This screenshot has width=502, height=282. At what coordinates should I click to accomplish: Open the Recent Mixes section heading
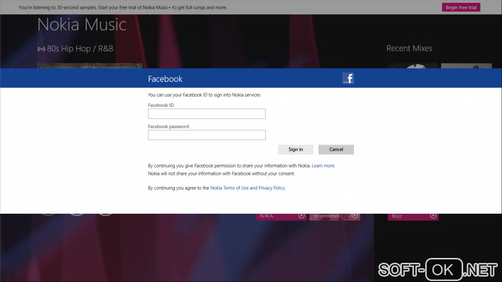pos(409,48)
